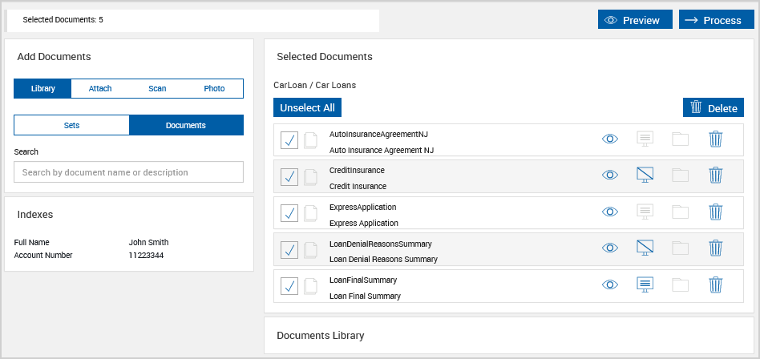Delete AutoInsuranceAgreementNJ using its trash icon
Viewport: 760px width, 359px height.
[x=715, y=139]
